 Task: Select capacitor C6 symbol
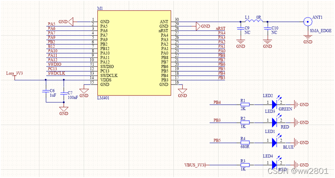(x=46, y=91)
